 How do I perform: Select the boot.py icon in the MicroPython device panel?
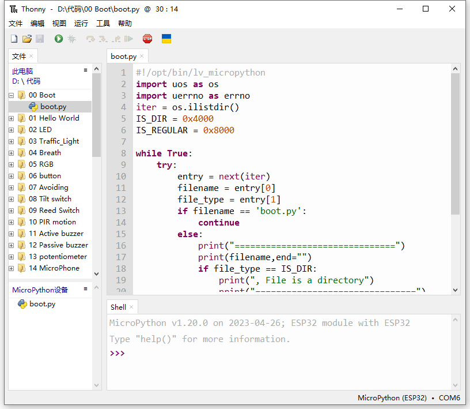point(22,304)
